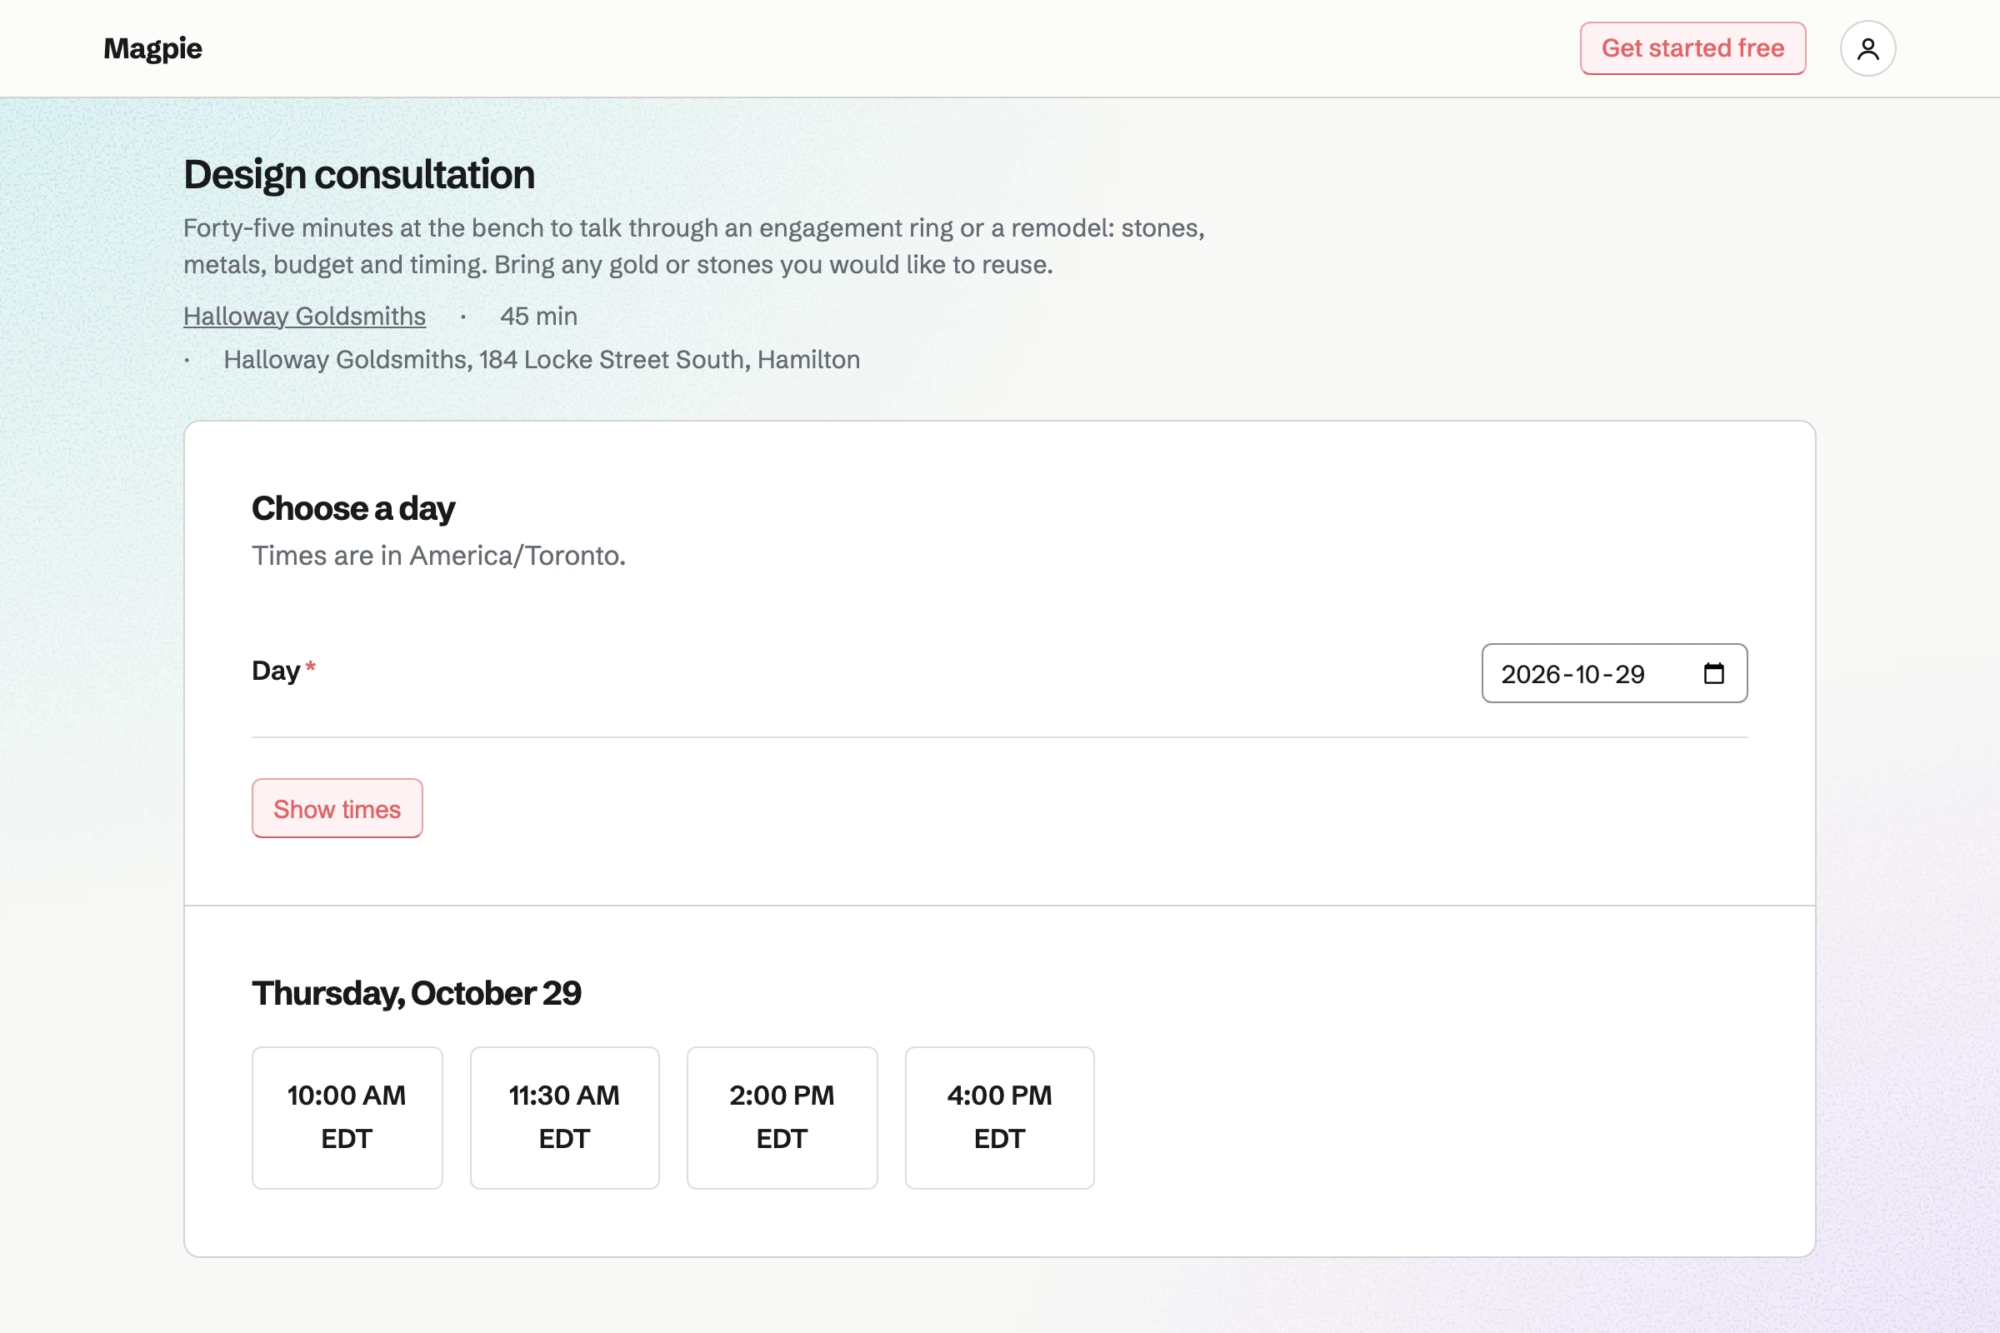Screen dimensions: 2000x1333
Task: Pick the 4:00 PM EDT slot
Action: tap(1000, 1117)
